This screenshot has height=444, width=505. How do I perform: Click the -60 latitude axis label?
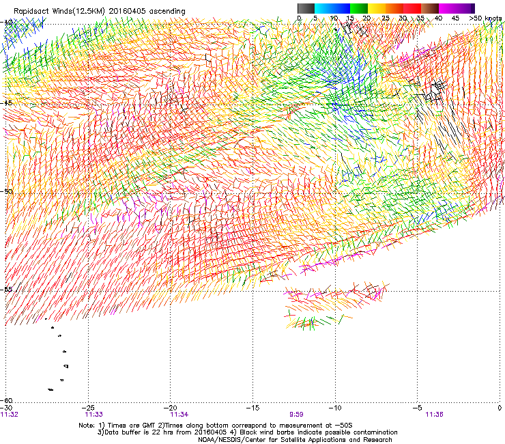[x=7, y=400]
